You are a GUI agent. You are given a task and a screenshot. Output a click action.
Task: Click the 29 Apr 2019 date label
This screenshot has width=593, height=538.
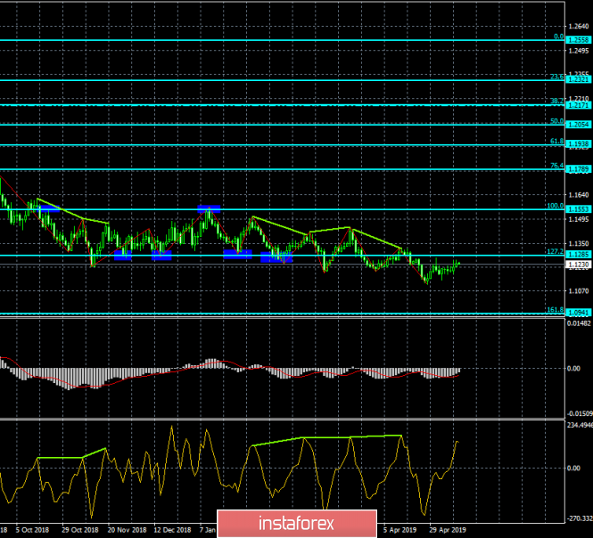click(x=448, y=530)
